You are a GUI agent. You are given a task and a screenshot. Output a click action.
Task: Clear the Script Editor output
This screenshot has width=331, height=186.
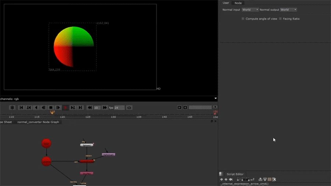(274, 179)
